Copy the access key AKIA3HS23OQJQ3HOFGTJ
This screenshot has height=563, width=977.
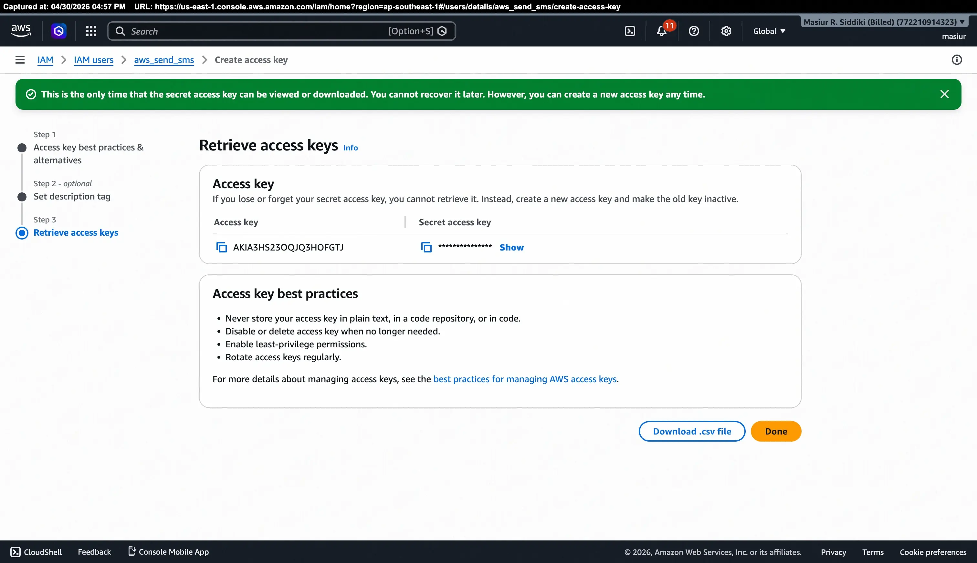221,247
